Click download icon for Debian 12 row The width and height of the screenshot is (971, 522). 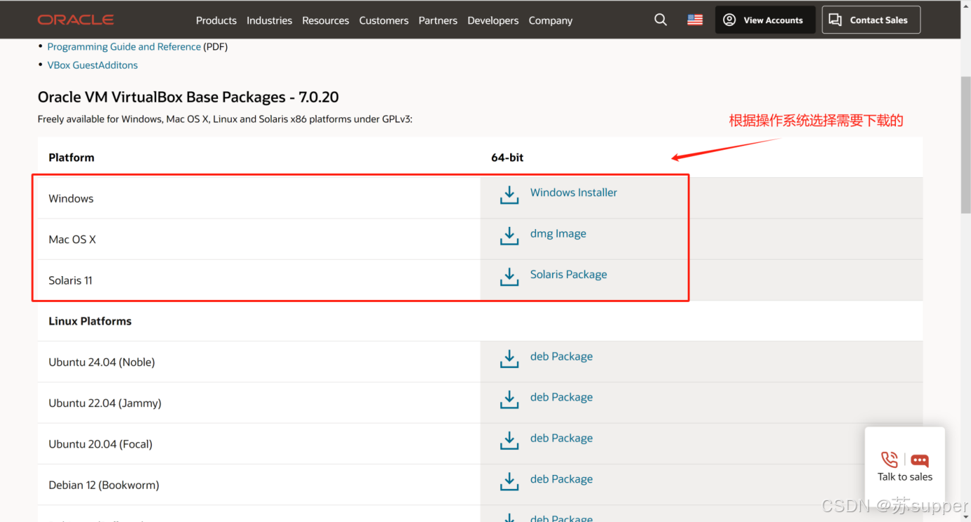click(509, 481)
